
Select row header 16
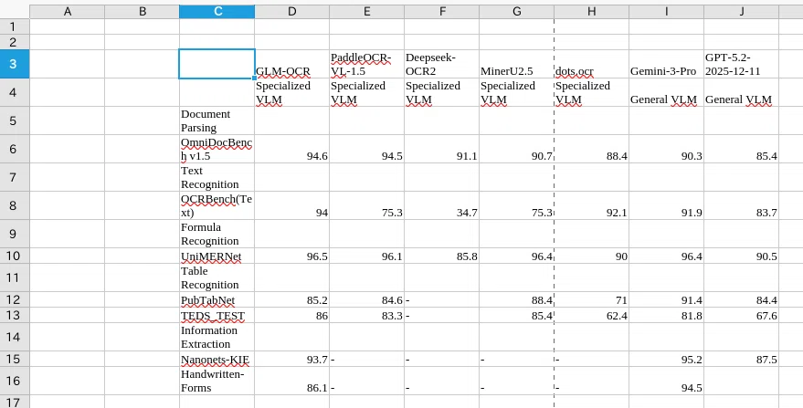15,381
